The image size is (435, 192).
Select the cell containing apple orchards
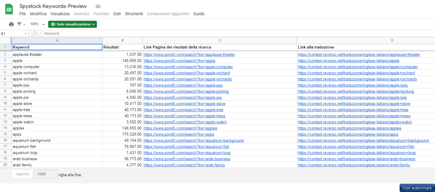pyautogui.click(x=57, y=79)
